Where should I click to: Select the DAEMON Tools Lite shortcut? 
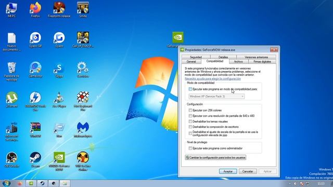click(x=35, y=102)
